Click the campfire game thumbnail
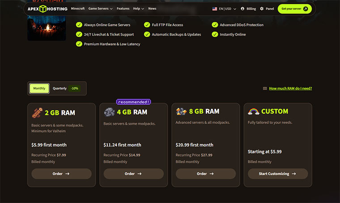Screen dimensions: 340x203 tap(47, 28)
